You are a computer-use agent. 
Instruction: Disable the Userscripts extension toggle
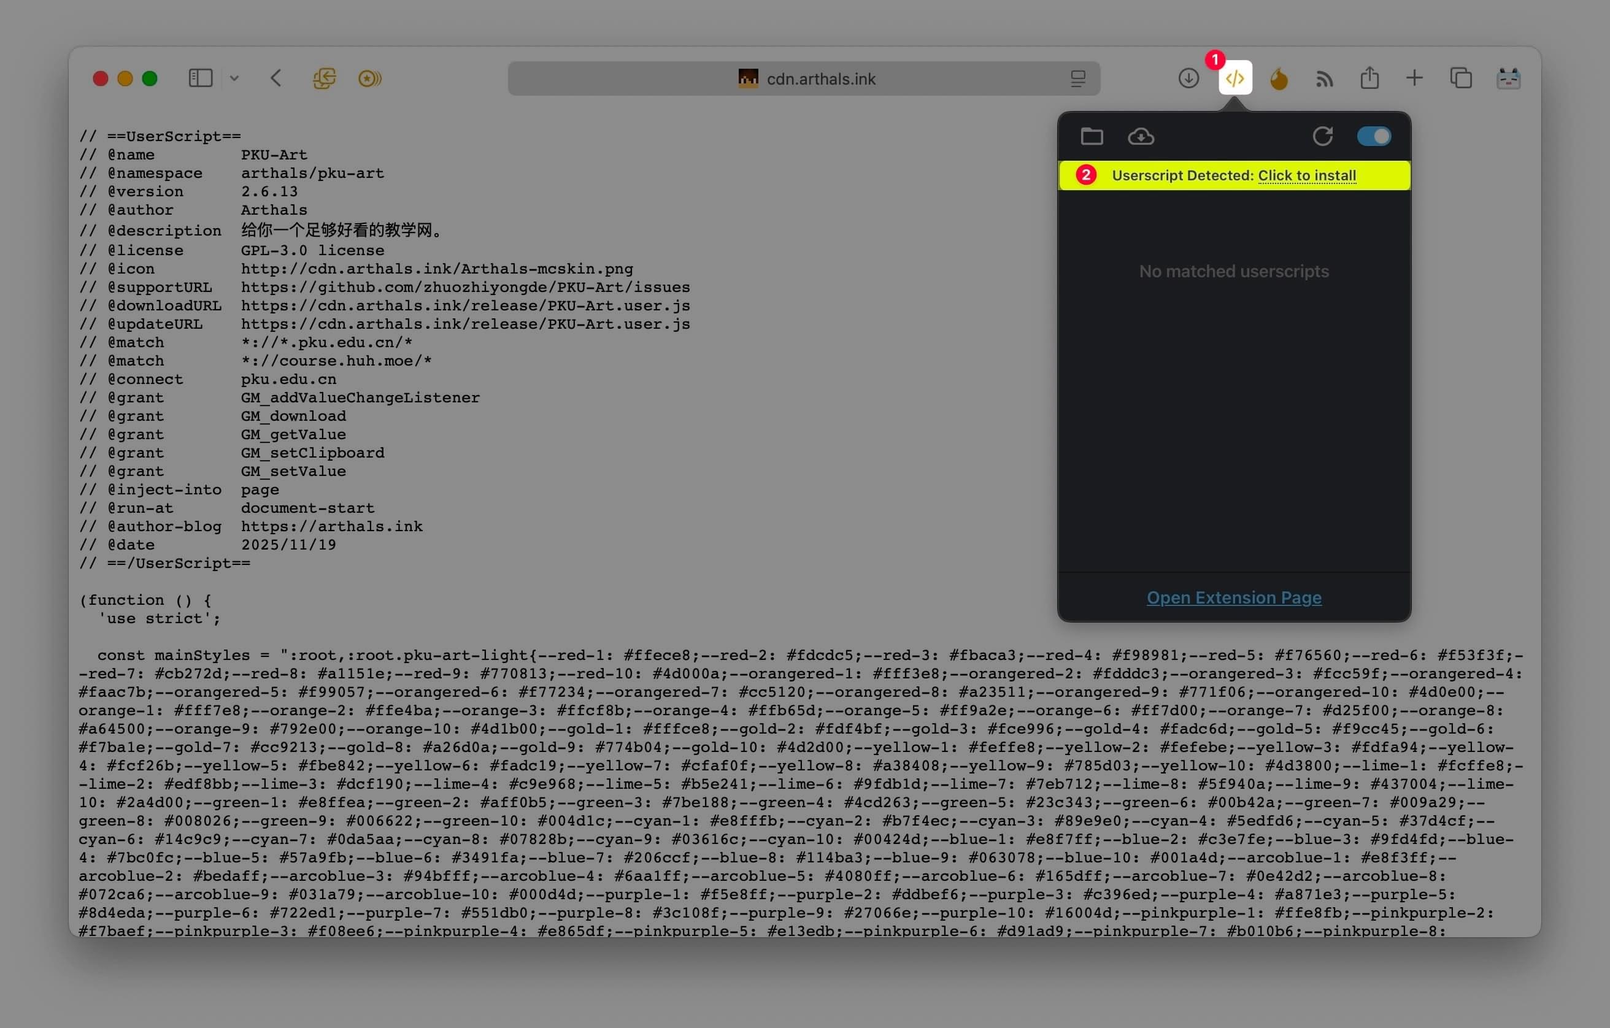coord(1374,136)
